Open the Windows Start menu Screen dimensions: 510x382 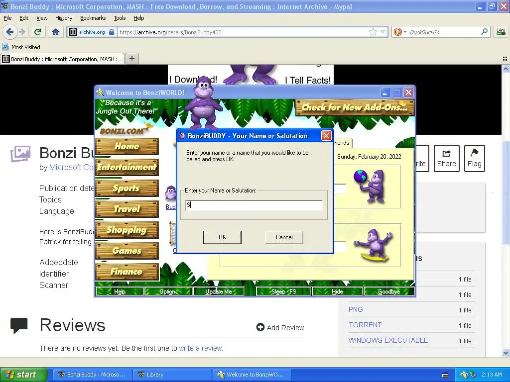coord(23,375)
